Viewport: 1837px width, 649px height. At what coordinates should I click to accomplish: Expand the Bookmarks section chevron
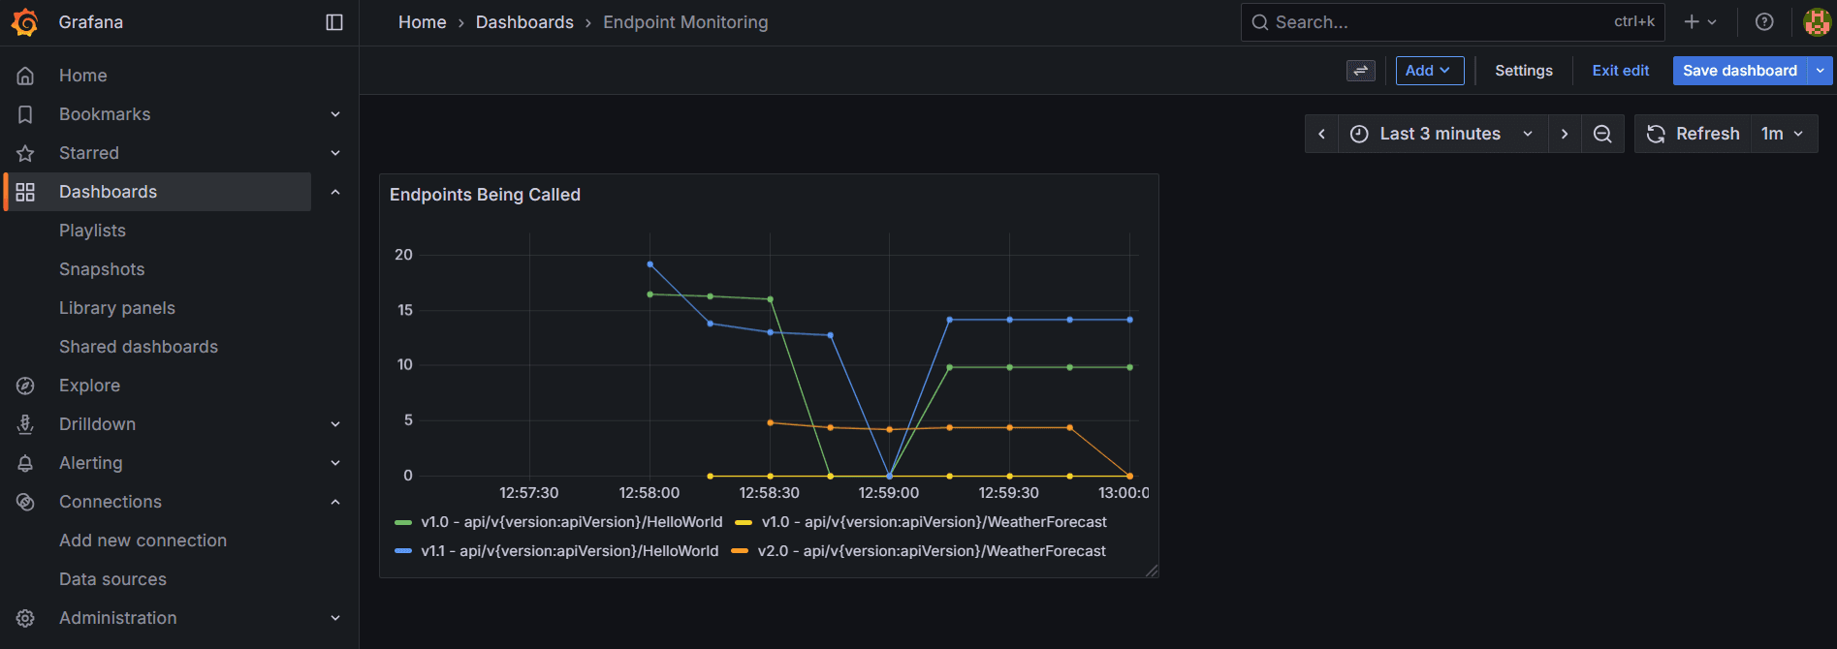pyautogui.click(x=335, y=114)
